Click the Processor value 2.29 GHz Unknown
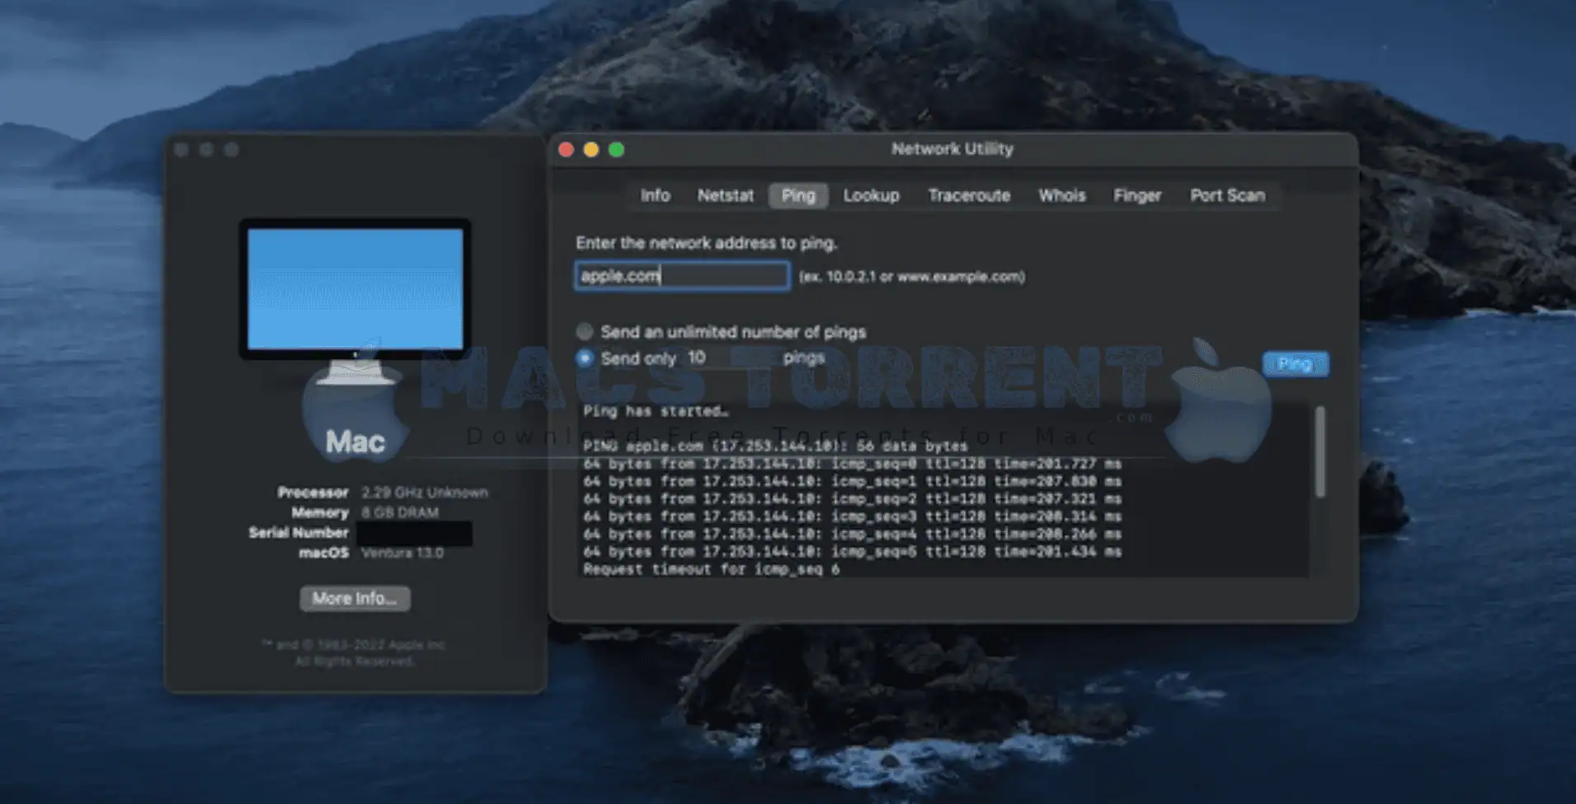This screenshot has height=804, width=1576. (424, 493)
